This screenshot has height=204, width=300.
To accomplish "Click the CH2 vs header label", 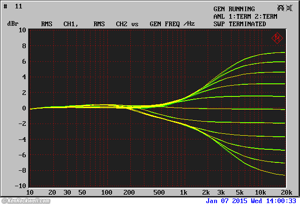I will tap(127, 24).
